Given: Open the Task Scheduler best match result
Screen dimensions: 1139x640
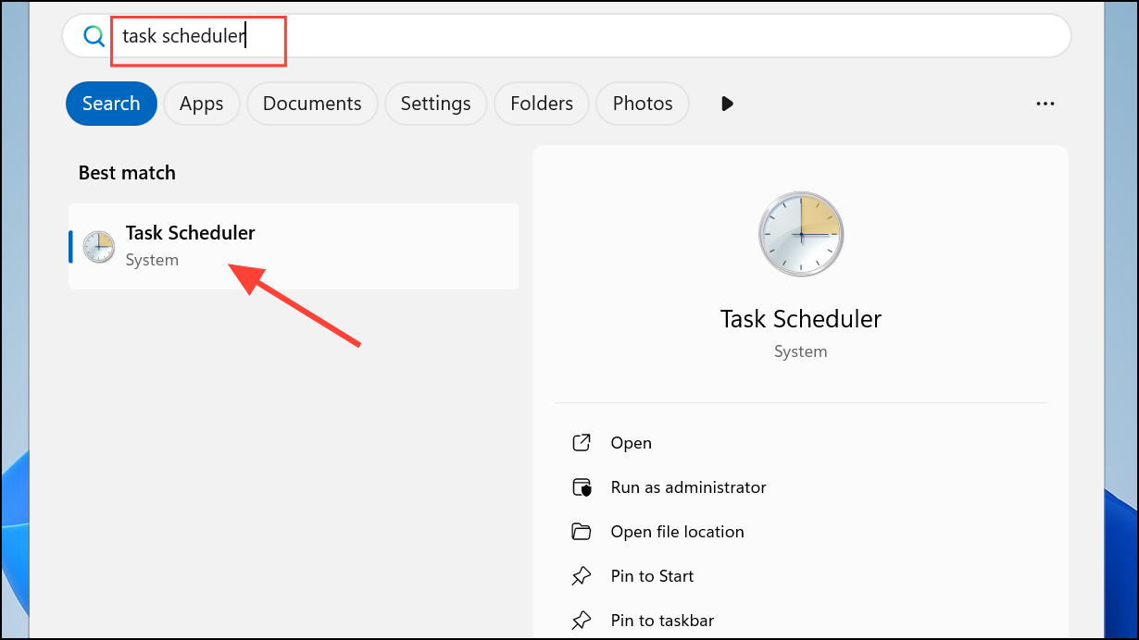Looking at the screenshot, I should (294, 246).
